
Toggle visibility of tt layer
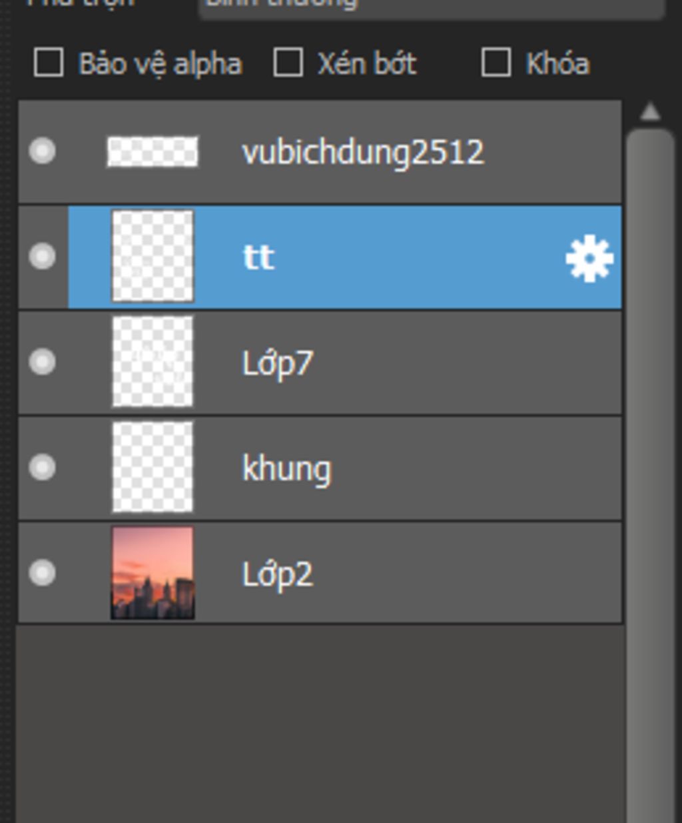click(43, 257)
